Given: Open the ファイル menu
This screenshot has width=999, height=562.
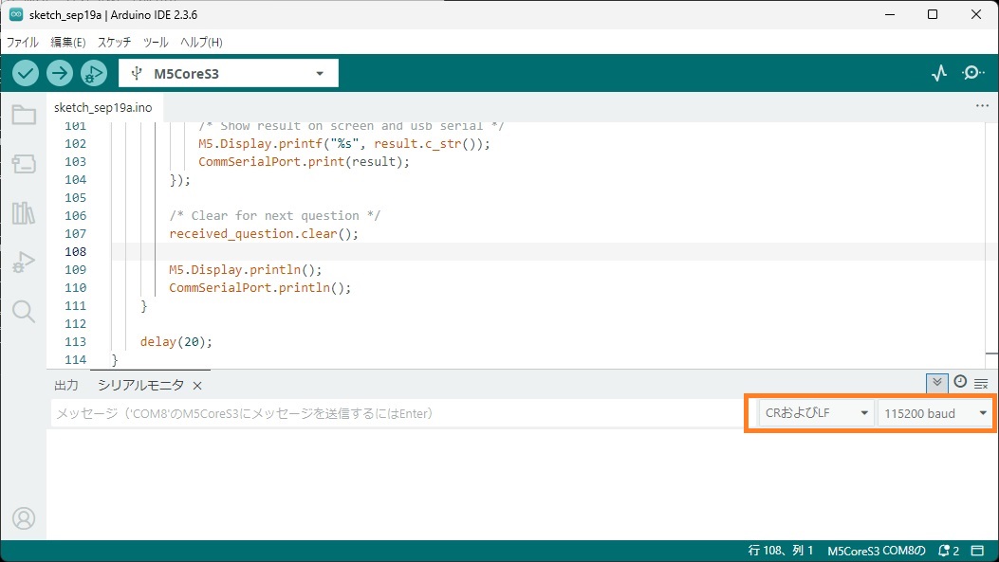Looking at the screenshot, I should tap(23, 43).
